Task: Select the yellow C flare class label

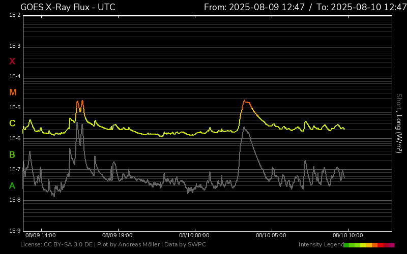Action: coord(12,123)
